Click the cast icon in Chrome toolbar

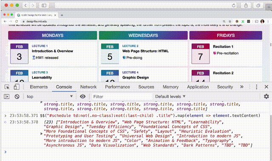tap(256, 21)
